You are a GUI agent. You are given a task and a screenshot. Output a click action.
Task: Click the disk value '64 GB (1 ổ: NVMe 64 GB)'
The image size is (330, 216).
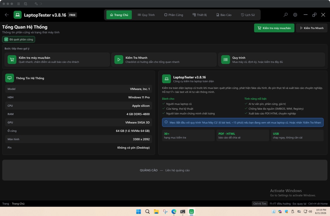(133, 131)
